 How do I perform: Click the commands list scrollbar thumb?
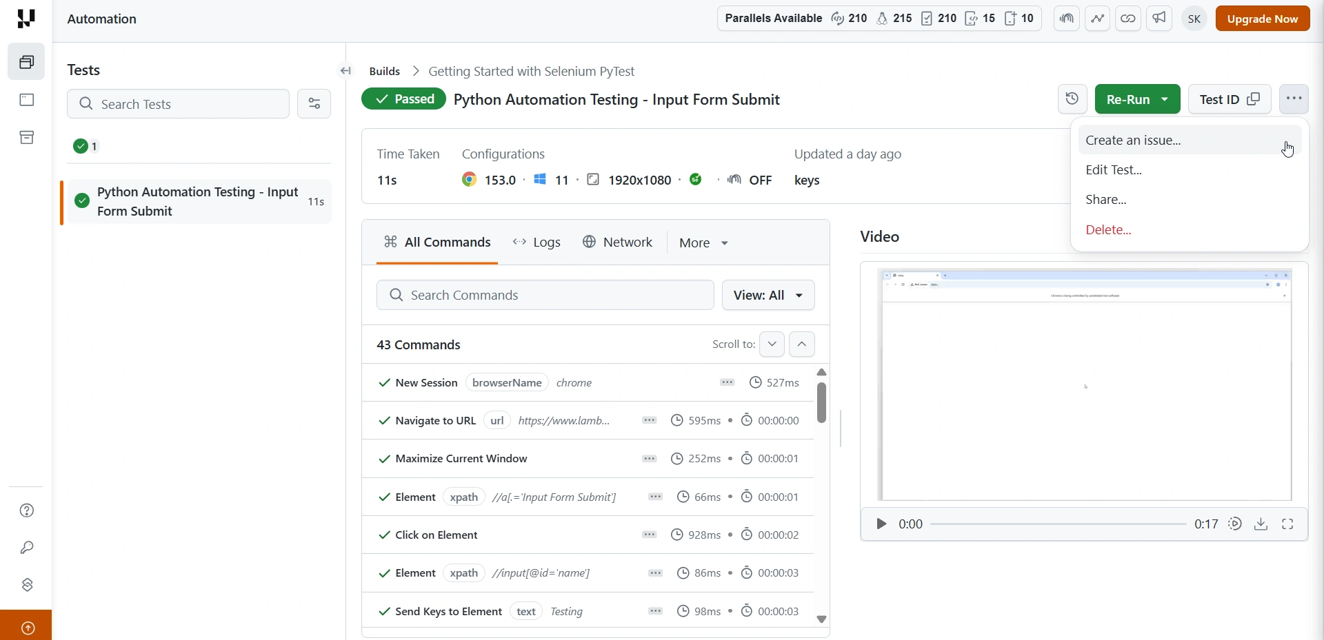[822, 402]
